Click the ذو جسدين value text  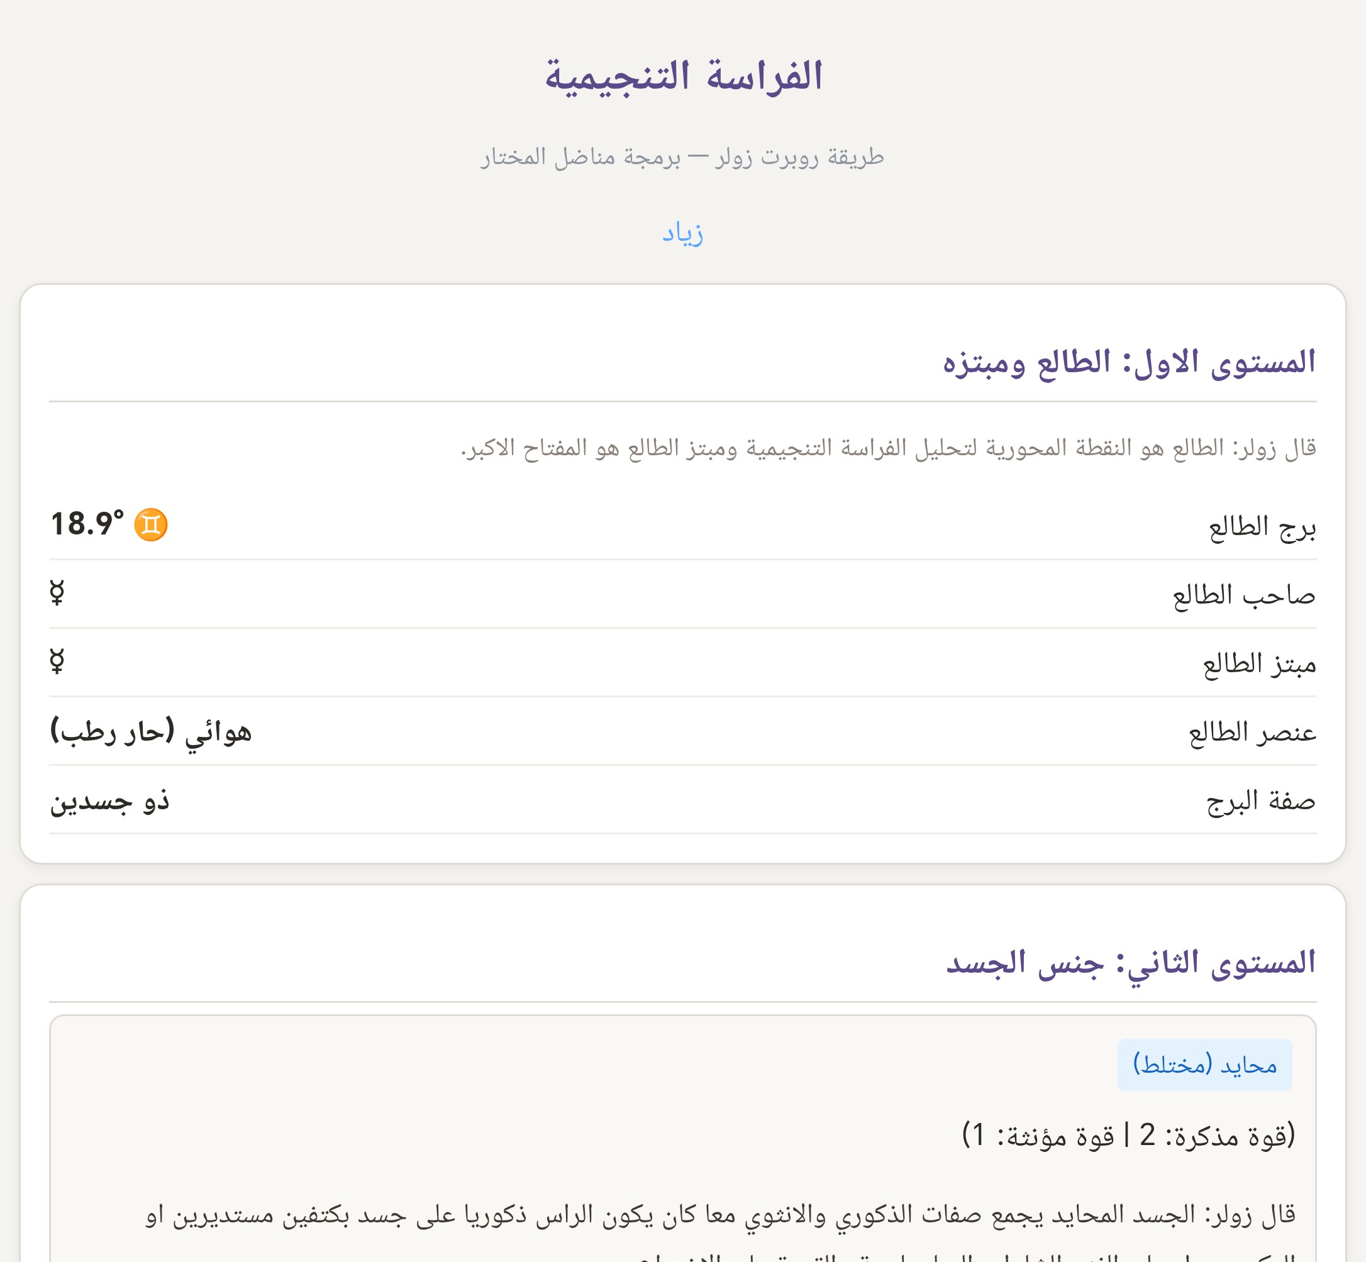(x=110, y=801)
